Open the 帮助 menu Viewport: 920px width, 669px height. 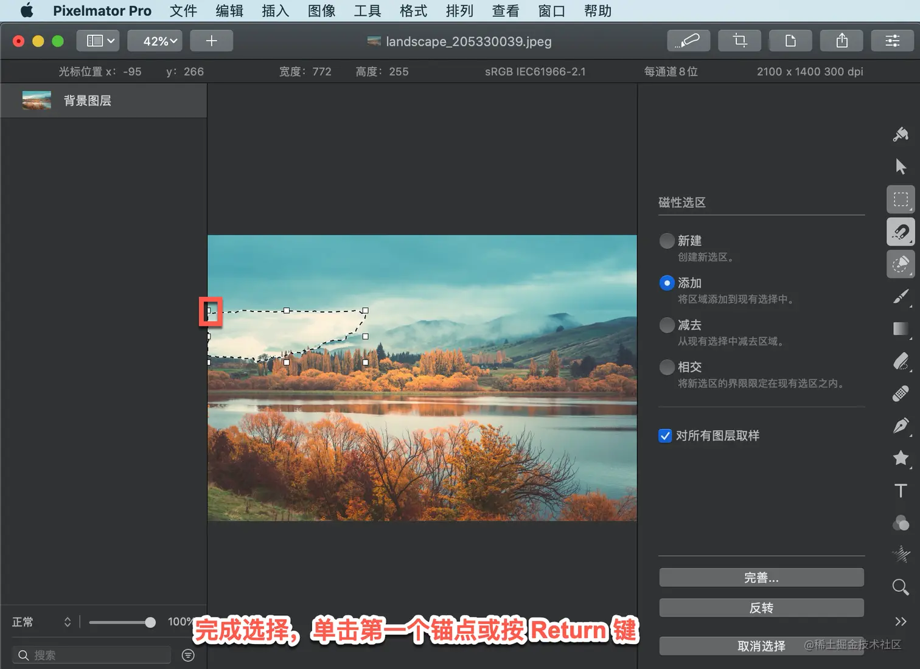click(598, 11)
